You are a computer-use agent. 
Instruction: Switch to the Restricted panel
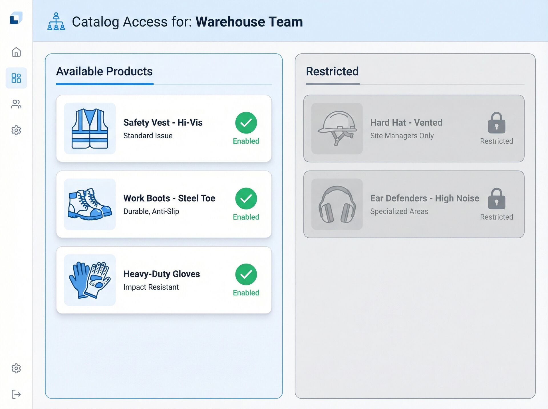[x=332, y=72]
